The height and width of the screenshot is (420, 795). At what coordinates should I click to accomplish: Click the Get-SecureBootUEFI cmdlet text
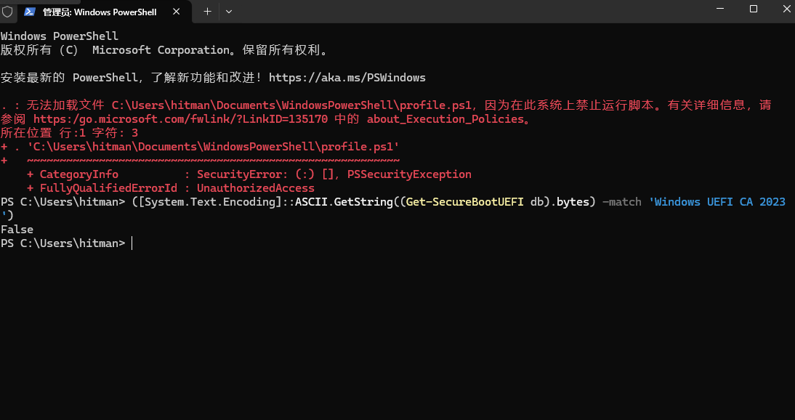click(x=465, y=202)
